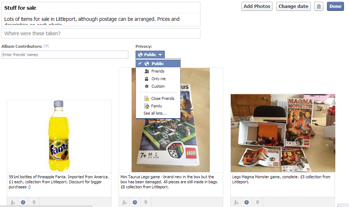Image resolution: width=349 pixels, height=207 pixels.
Task: Clock date icon under Magma Monster photo
Action: (246, 202)
